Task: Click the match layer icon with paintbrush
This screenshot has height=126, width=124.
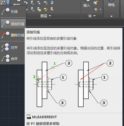Action: [x=52, y=9]
